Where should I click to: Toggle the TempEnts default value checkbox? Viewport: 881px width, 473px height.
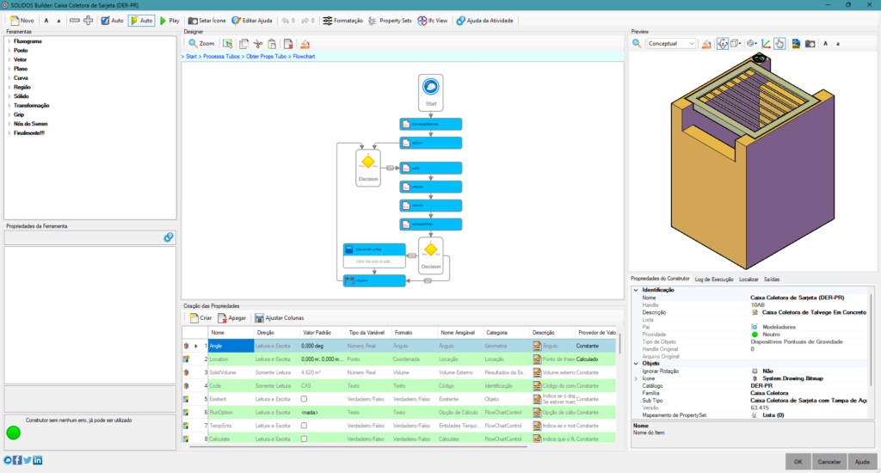[304, 426]
